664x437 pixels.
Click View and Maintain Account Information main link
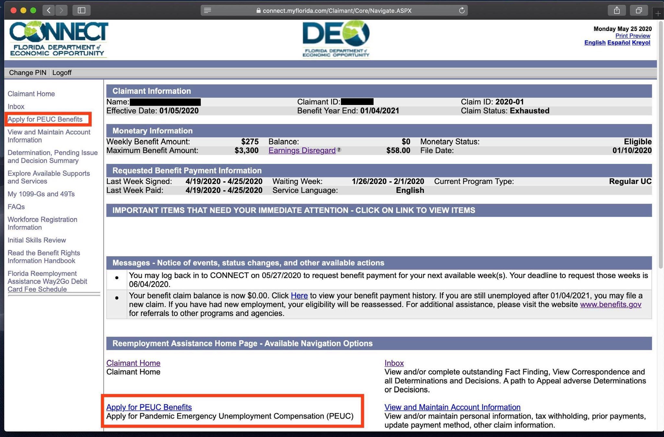[452, 407]
